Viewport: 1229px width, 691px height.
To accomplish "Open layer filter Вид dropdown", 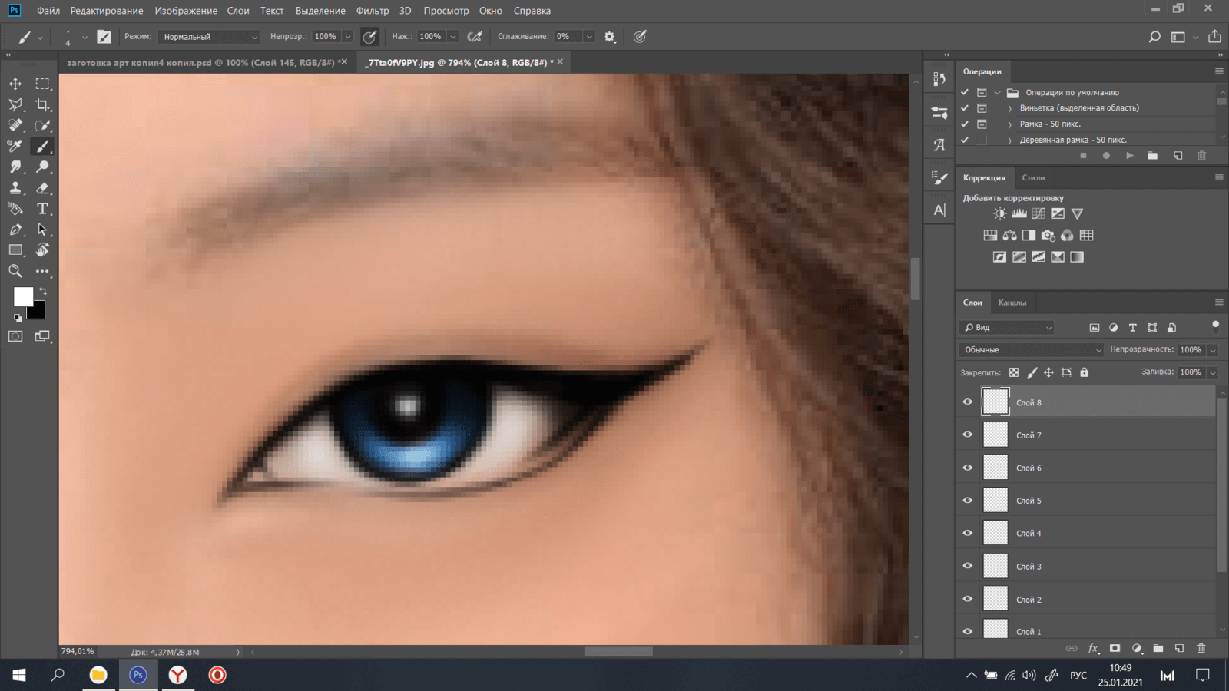I will (1007, 328).
